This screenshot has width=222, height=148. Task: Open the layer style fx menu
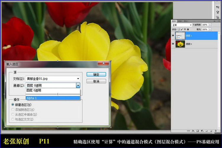(193, 130)
